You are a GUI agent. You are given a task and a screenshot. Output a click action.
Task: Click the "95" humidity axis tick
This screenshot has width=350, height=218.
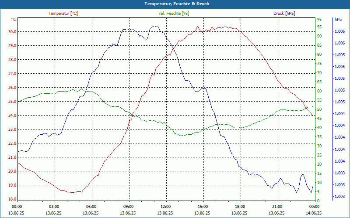pyautogui.click(x=319, y=27)
